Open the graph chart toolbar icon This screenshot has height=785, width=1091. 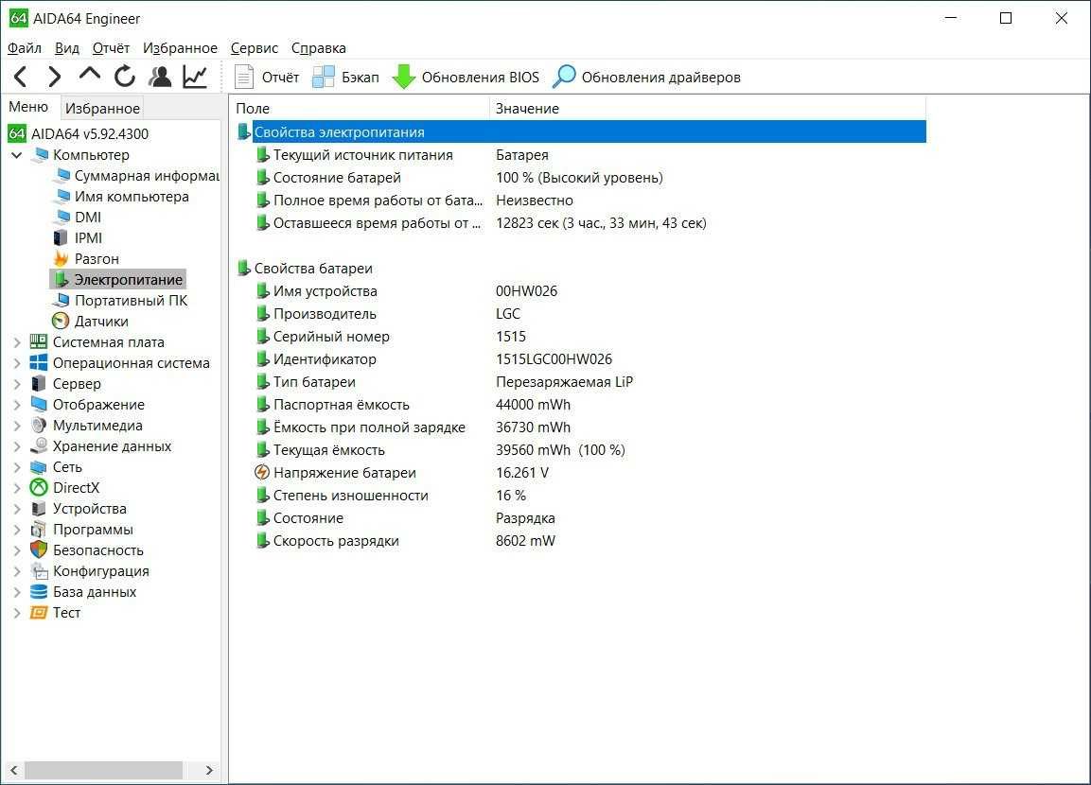(196, 77)
